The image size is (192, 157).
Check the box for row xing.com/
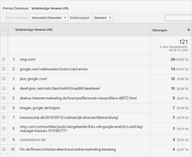pos(4,59)
